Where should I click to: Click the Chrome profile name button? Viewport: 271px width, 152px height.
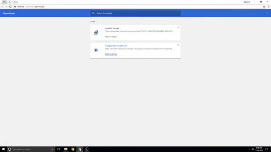click(x=246, y=2)
